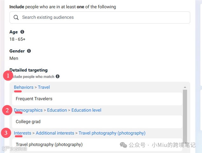Screen dimensions: 202x153
Task: Open the Education level breadcrumb
Action: 86,110
